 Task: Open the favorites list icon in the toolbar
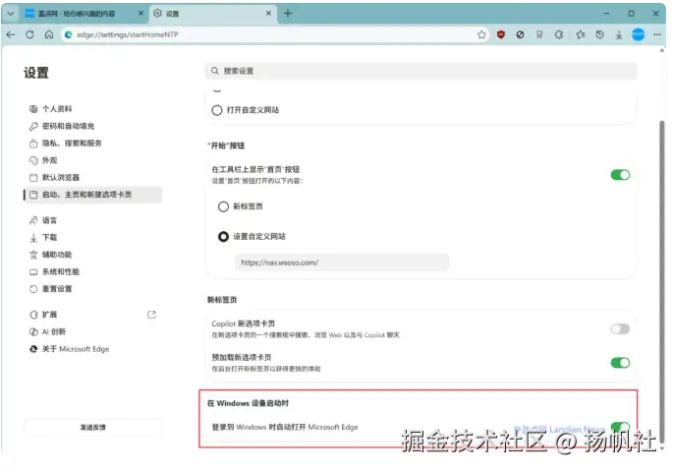(x=581, y=34)
